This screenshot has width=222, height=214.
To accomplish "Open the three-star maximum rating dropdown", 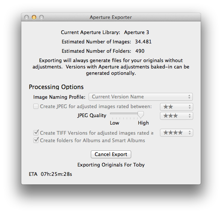I will [176, 116].
